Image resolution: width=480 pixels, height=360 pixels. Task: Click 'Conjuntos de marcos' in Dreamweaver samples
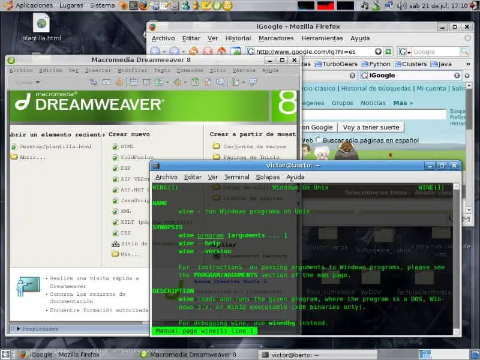click(x=254, y=146)
